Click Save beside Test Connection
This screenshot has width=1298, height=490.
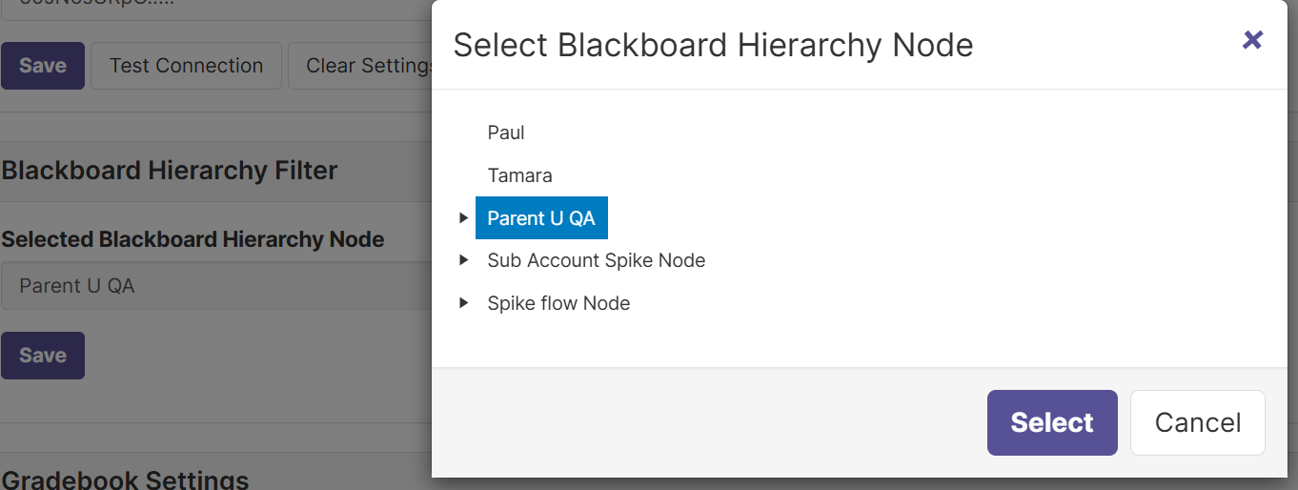pos(43,66)
